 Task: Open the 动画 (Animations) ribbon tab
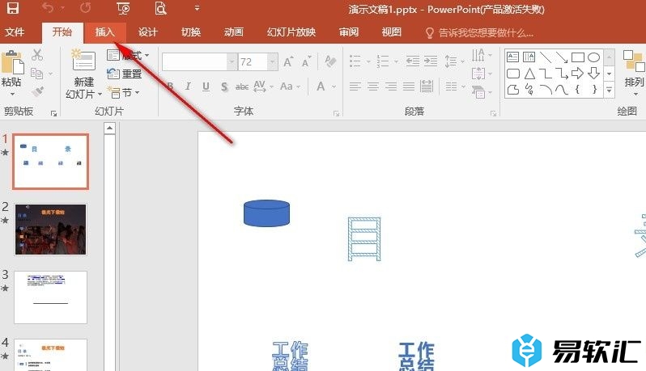pyautogui.click(x=234, y=32)
